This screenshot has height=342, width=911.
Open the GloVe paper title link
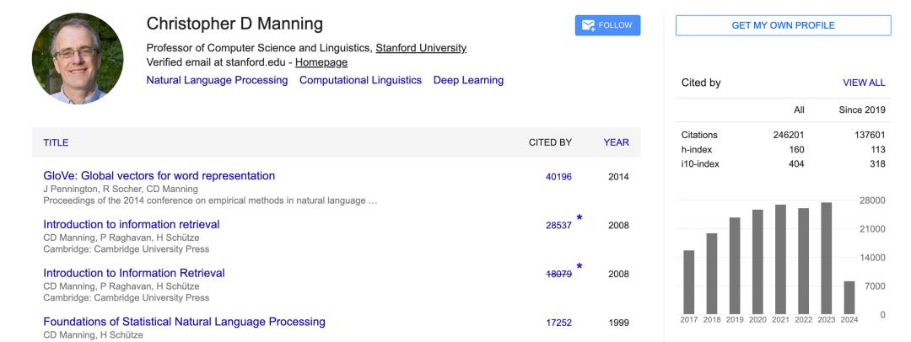pyautogui.click(x=159, y=176)
